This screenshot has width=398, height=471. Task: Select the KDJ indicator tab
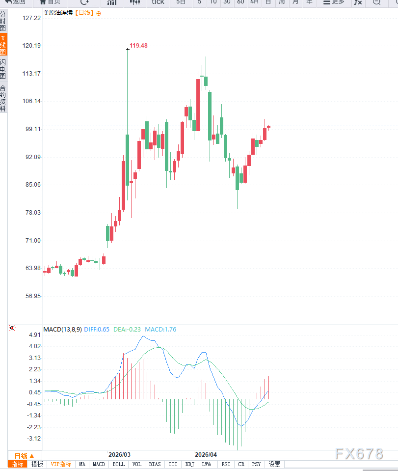[x=190, y=464]
